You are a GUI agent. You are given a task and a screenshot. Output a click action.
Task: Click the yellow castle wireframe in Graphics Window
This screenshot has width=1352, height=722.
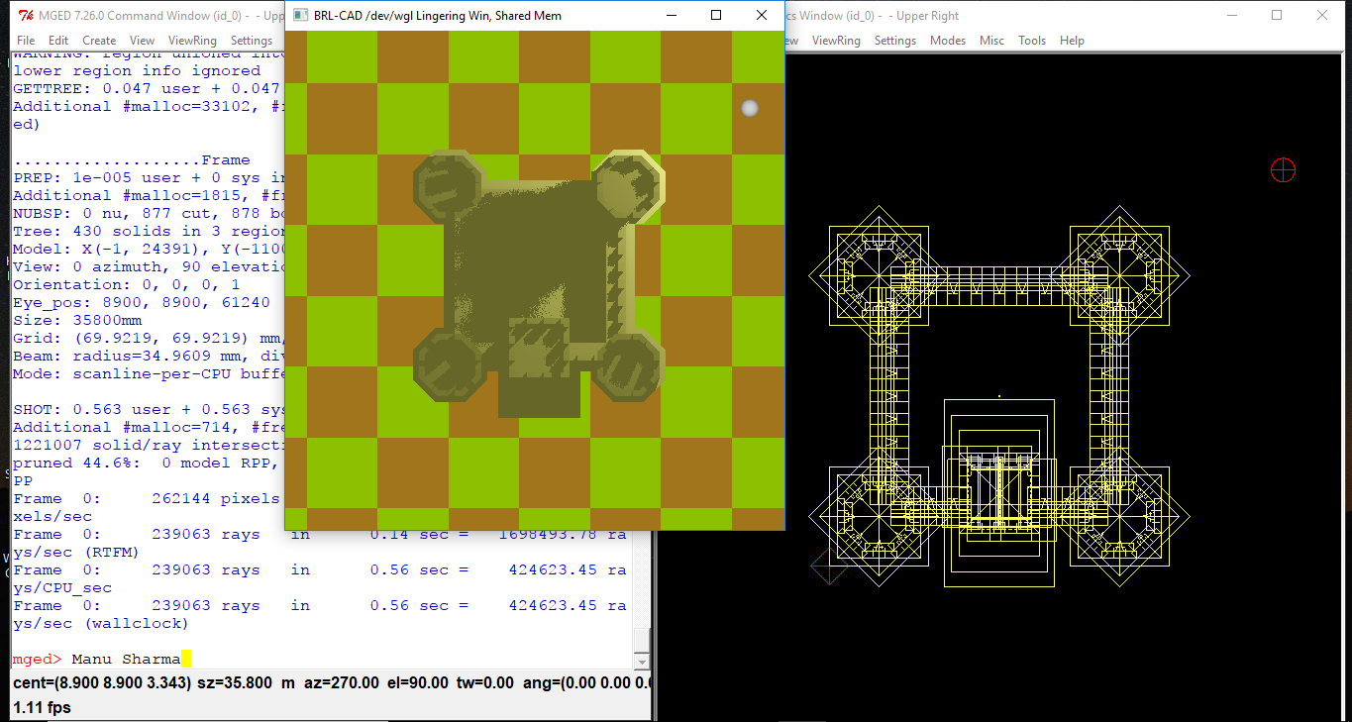(999, 396)
